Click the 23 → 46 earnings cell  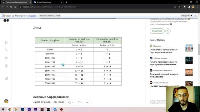click(79, 83)
